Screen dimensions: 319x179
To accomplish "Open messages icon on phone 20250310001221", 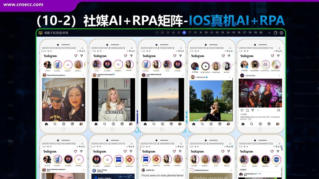I will point(131,151).
